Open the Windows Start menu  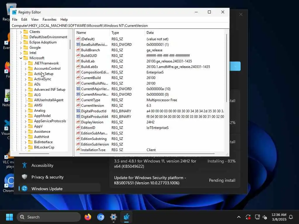pyautogui.click(x=9, y=217)
